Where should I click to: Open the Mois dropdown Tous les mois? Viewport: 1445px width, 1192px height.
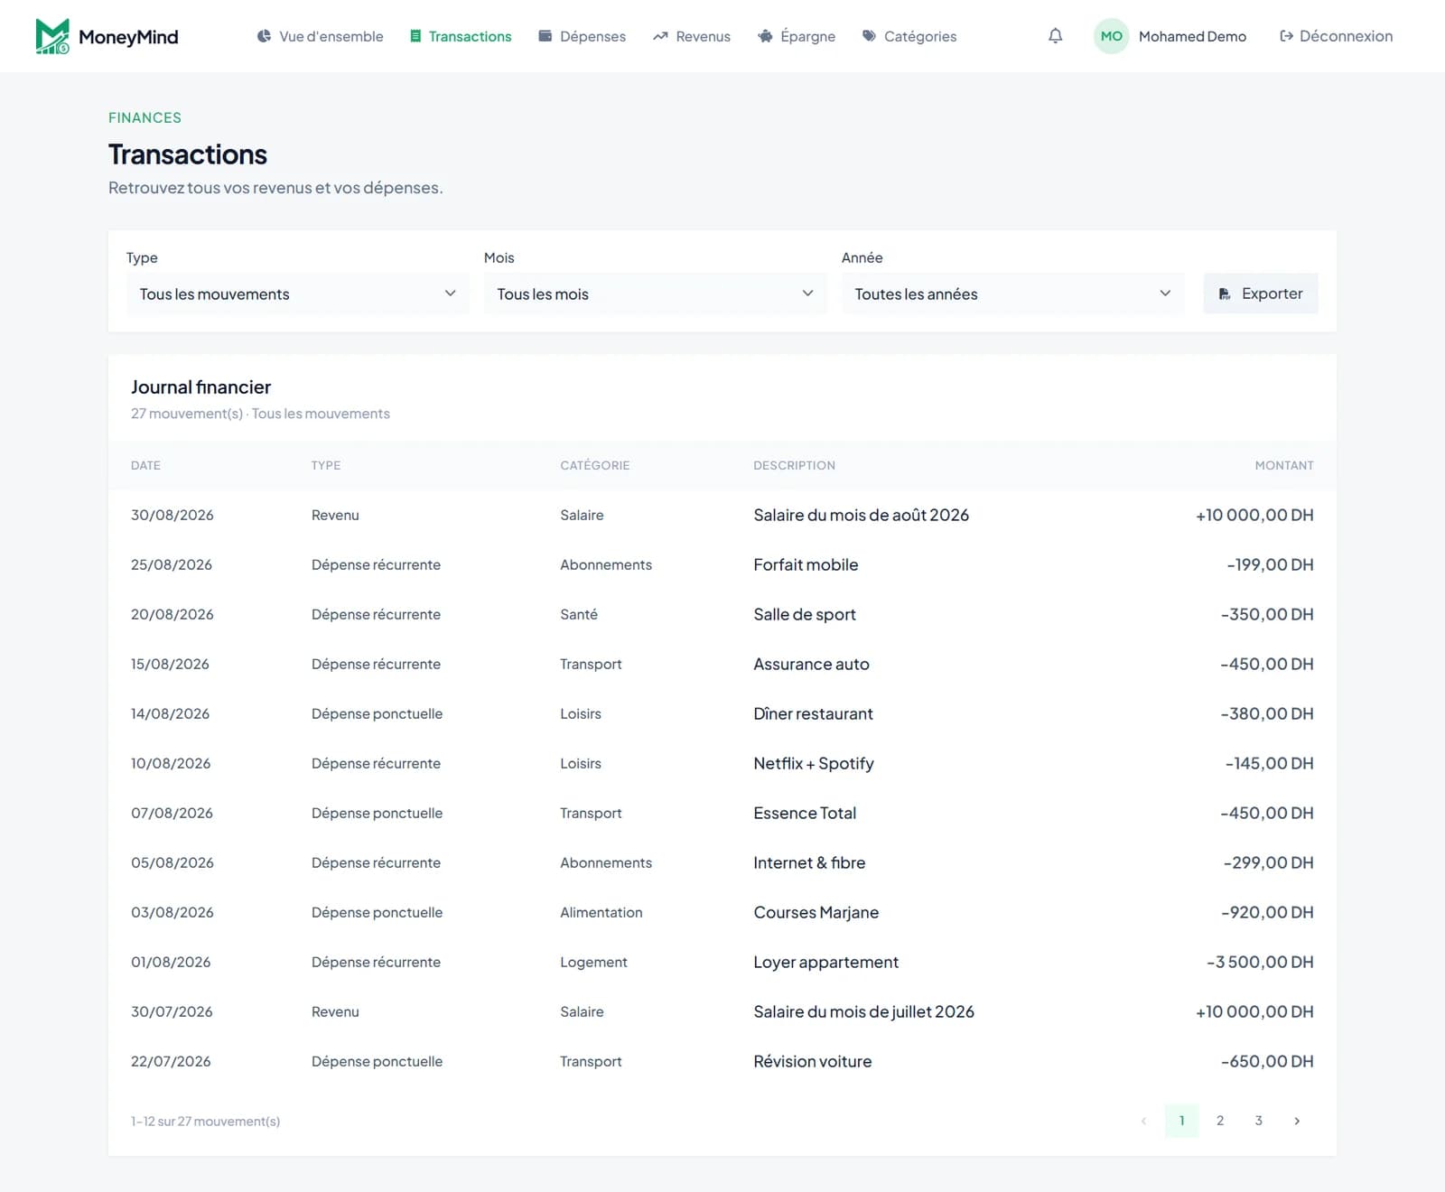coord(656,293)
